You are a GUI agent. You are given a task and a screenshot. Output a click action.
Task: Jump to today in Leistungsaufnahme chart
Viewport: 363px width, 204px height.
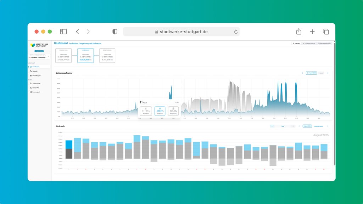[x=321, y=73]
